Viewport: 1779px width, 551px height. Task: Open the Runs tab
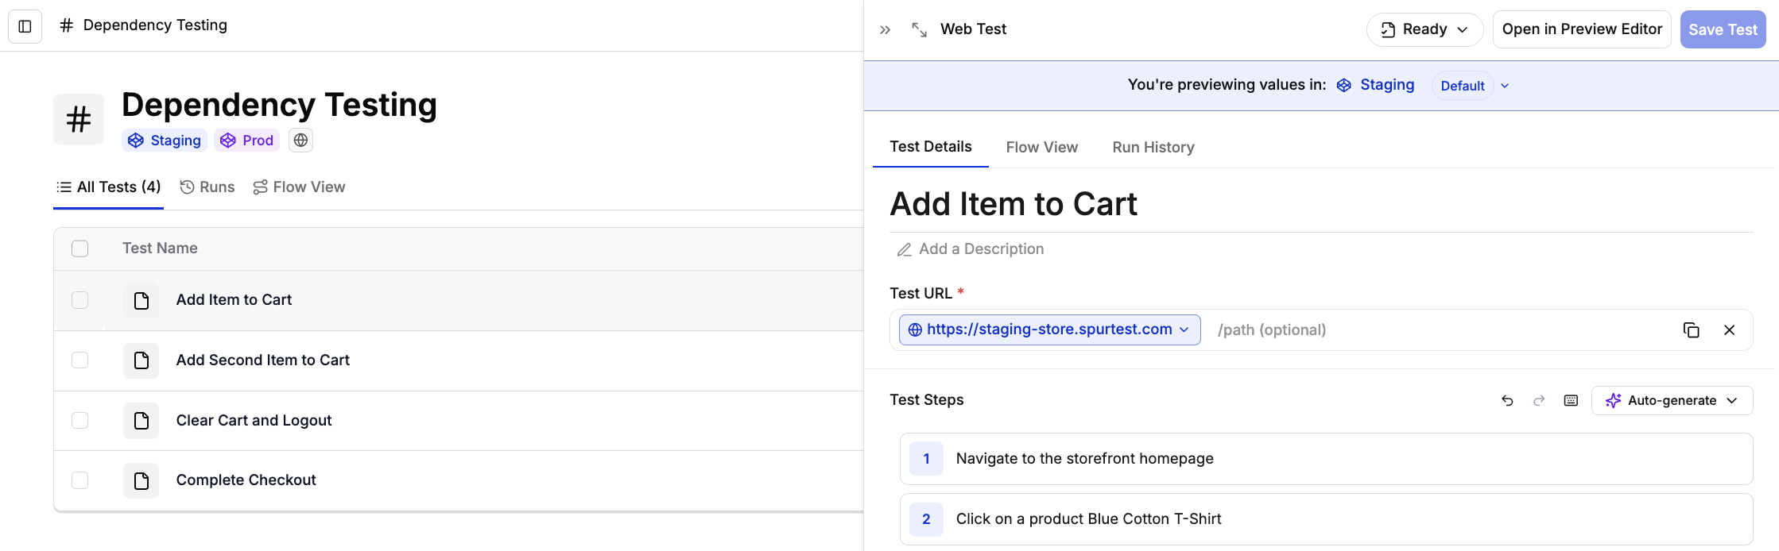point(207,187)
